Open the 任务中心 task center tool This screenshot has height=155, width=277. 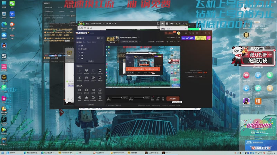(80, 91)
